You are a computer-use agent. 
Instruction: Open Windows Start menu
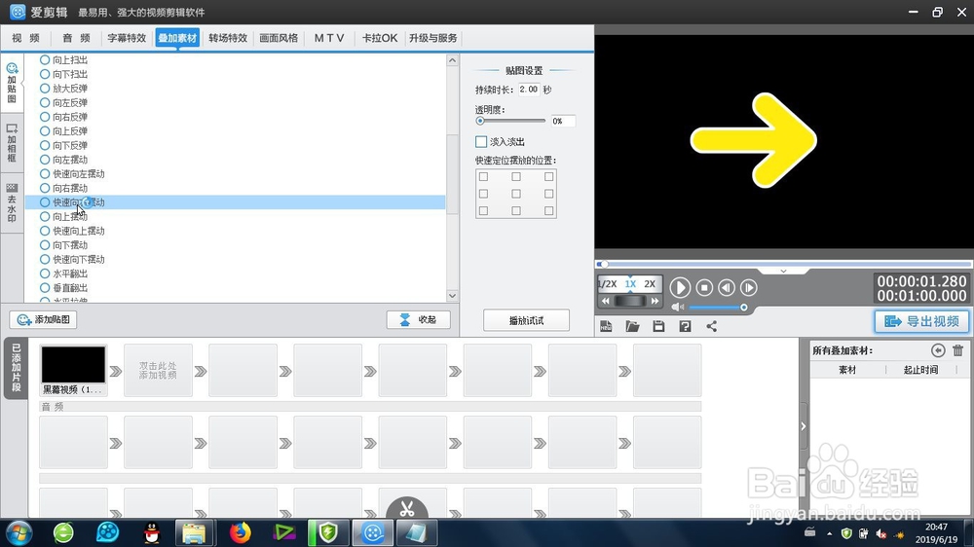tap(18, 532)
